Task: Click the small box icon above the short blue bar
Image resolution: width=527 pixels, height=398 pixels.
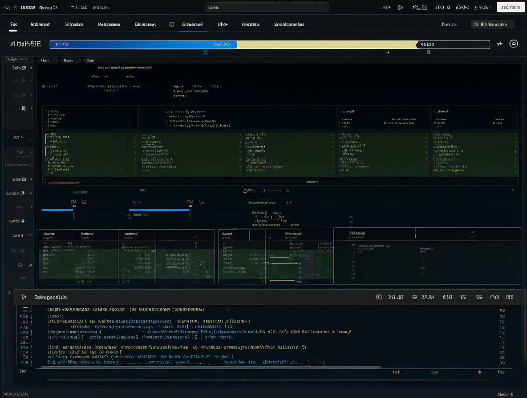Action: (x=84, y=202)
